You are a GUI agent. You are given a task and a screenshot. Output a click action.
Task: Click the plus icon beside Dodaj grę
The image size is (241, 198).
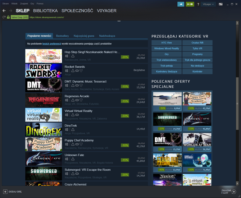pos(5,192)
